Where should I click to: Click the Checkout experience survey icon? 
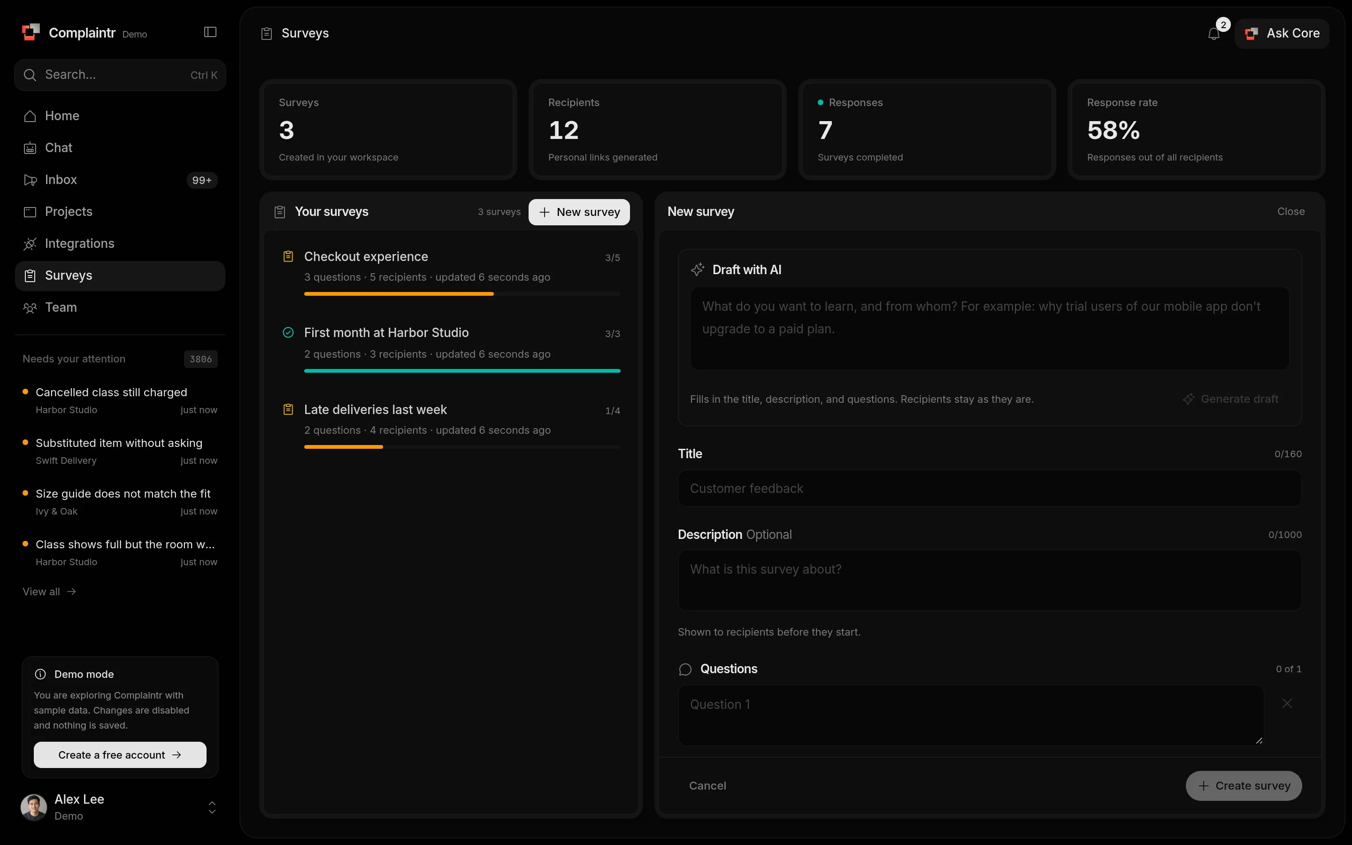click(288, 256)
